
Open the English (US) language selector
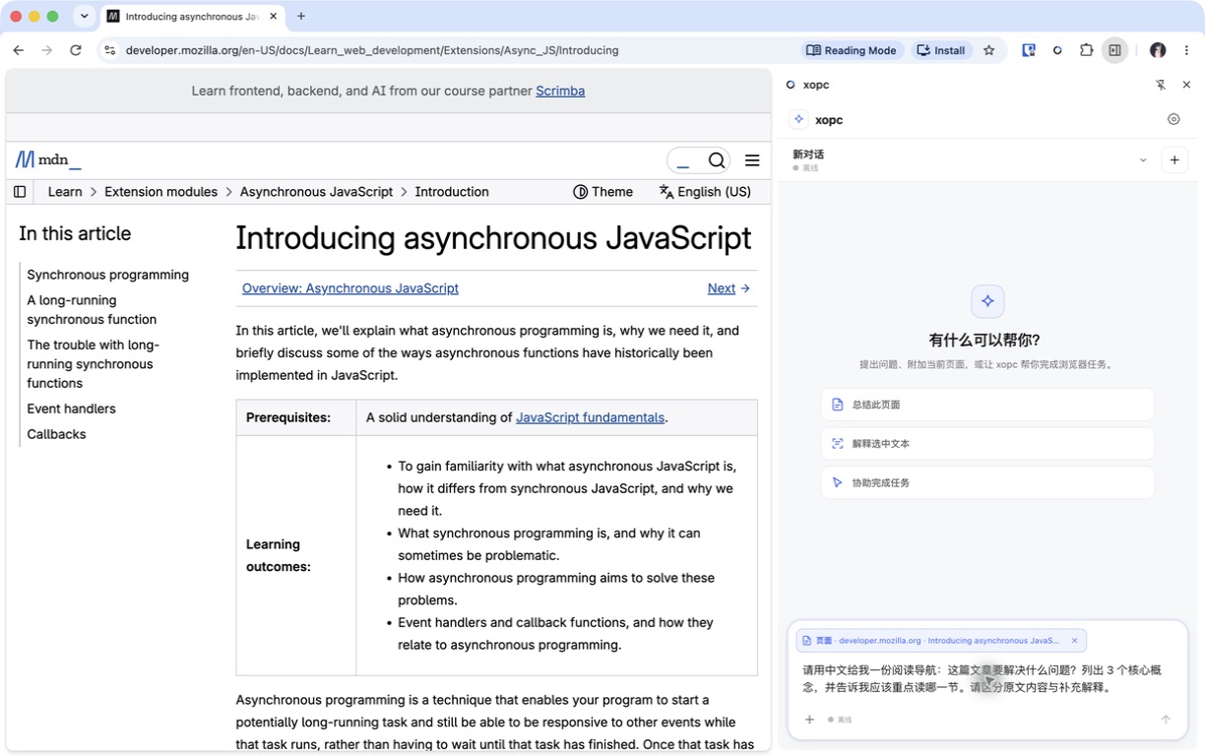(705, 192)
